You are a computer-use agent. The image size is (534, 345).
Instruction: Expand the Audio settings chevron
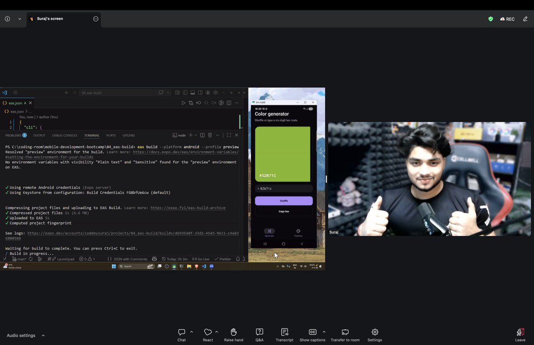[43, 336]
